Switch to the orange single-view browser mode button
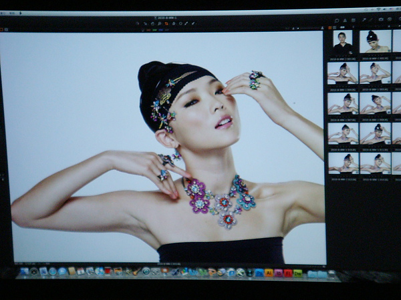Viewport: 401px width, 300px height. [x=330, y=27]
